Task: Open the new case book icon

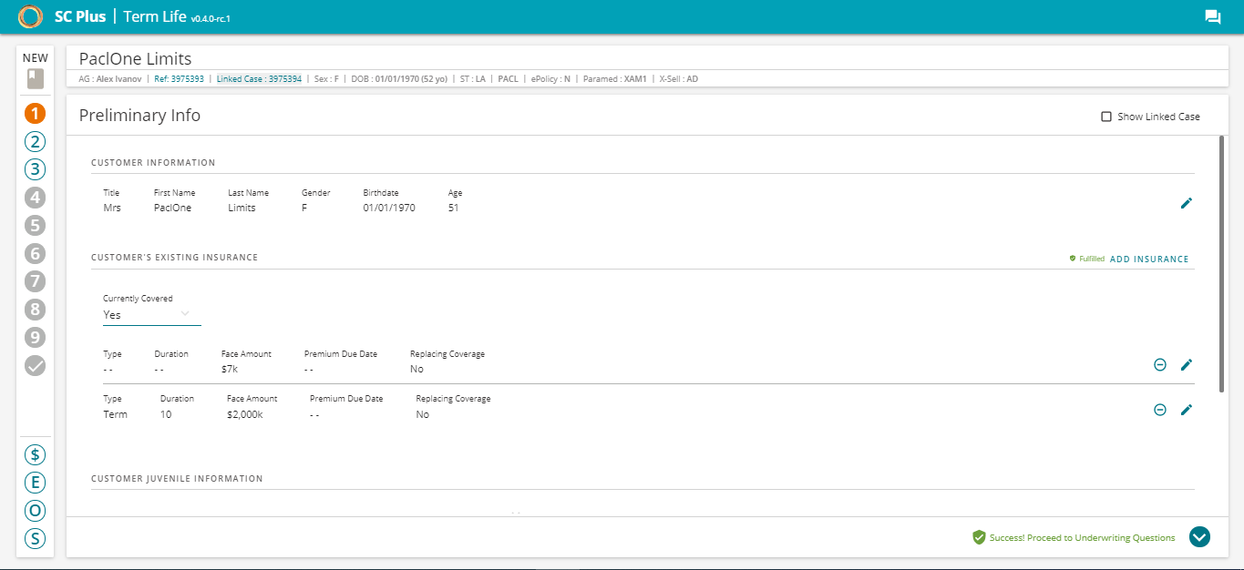Action: pos(36,78)
